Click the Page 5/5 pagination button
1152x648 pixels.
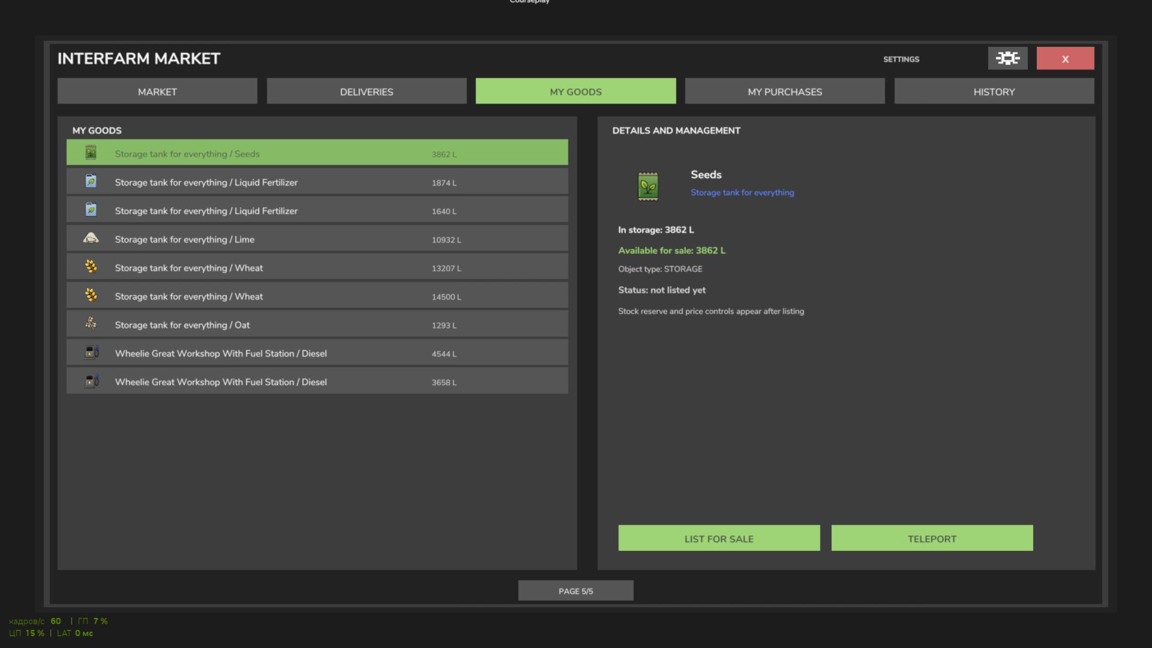click(x=575, y=590)
